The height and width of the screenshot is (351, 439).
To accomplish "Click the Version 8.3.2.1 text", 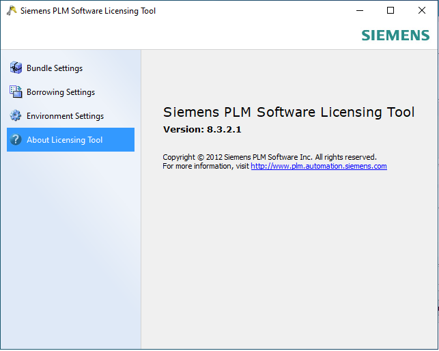I will tap(202, 130).
